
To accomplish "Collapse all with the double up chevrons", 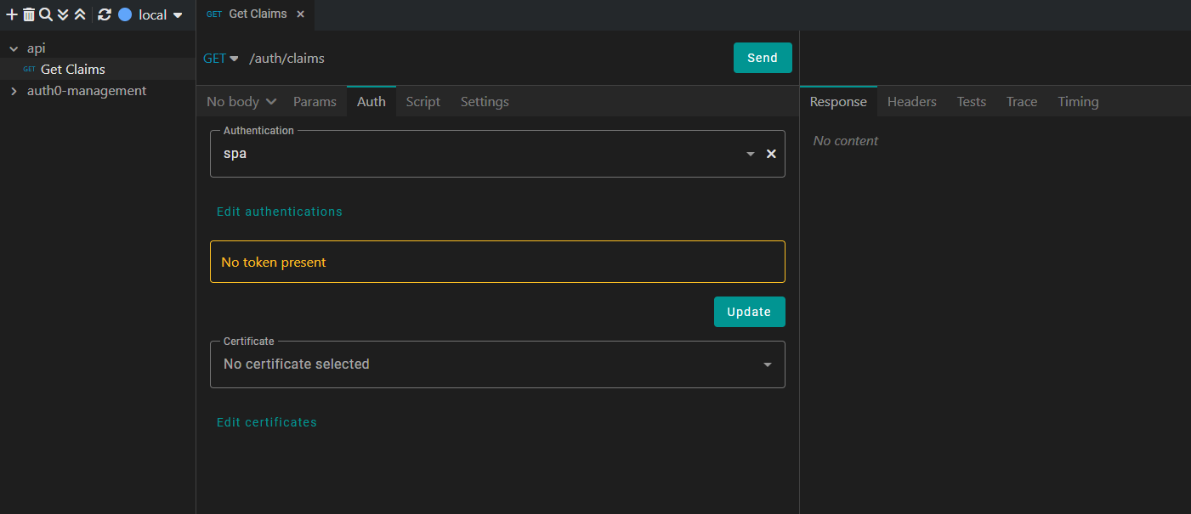I will coord(80,14).
